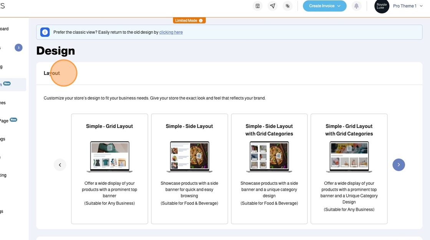
Task: Choose Simple - Grid Layout with Grid Categories
Action: pos(349,169)
